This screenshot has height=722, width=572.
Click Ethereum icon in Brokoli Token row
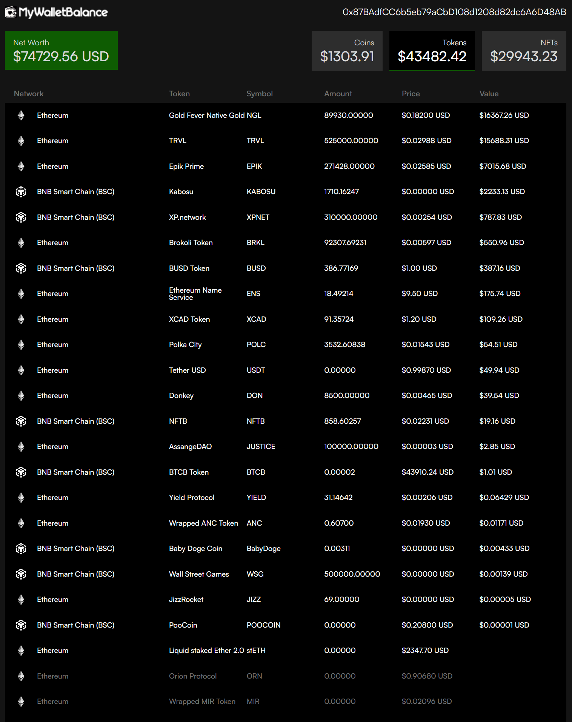click(x=21, y=243)
